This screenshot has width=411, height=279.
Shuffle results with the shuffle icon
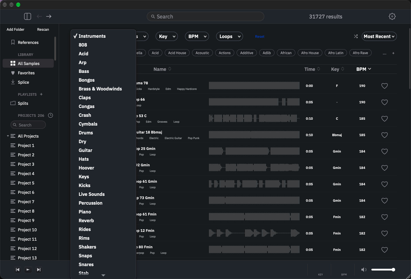(356, 36)
